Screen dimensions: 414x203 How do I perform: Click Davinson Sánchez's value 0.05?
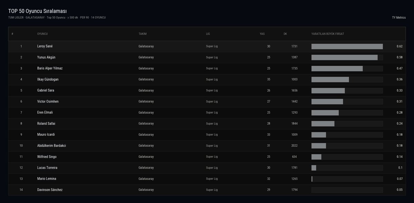pos(400,190)
